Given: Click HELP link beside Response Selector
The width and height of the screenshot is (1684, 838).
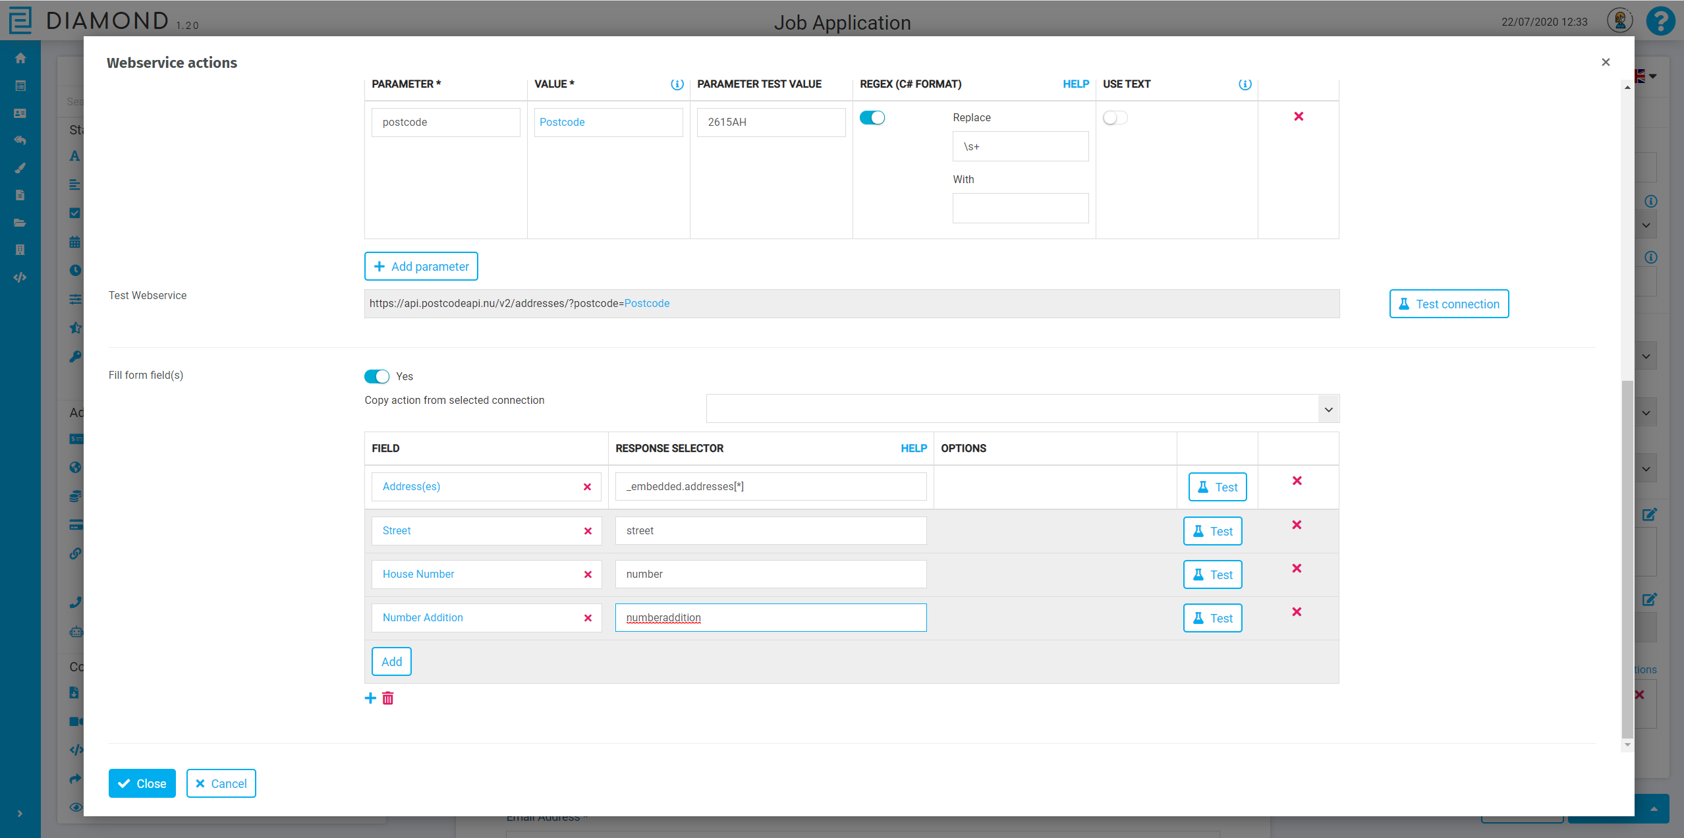Looking at the screenshot, I should click(913, 449).
